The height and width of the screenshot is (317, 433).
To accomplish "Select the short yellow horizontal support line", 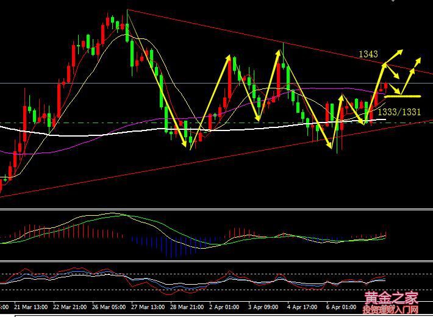I will 403,96.
